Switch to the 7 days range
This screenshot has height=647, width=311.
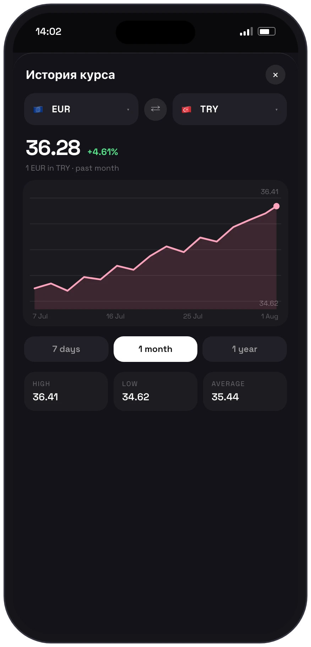[x=66, y=349]
